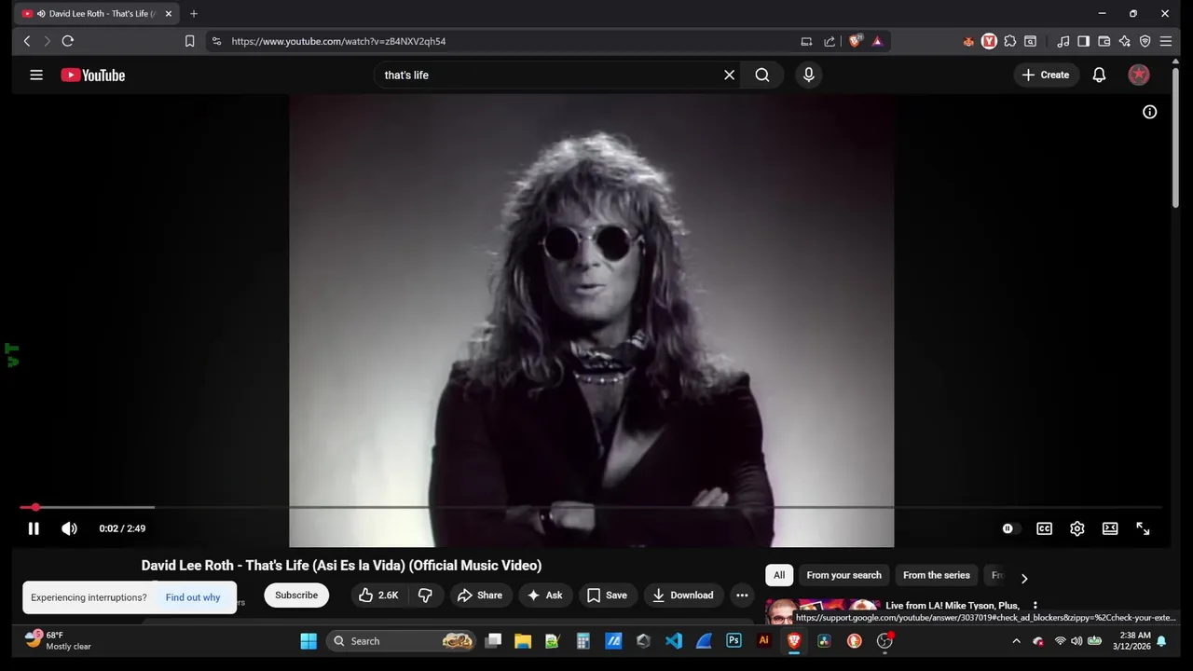The height and width of the screenshot is (671, 1193).
Task: Start voice search with the microphone
Action: [809, 75]
